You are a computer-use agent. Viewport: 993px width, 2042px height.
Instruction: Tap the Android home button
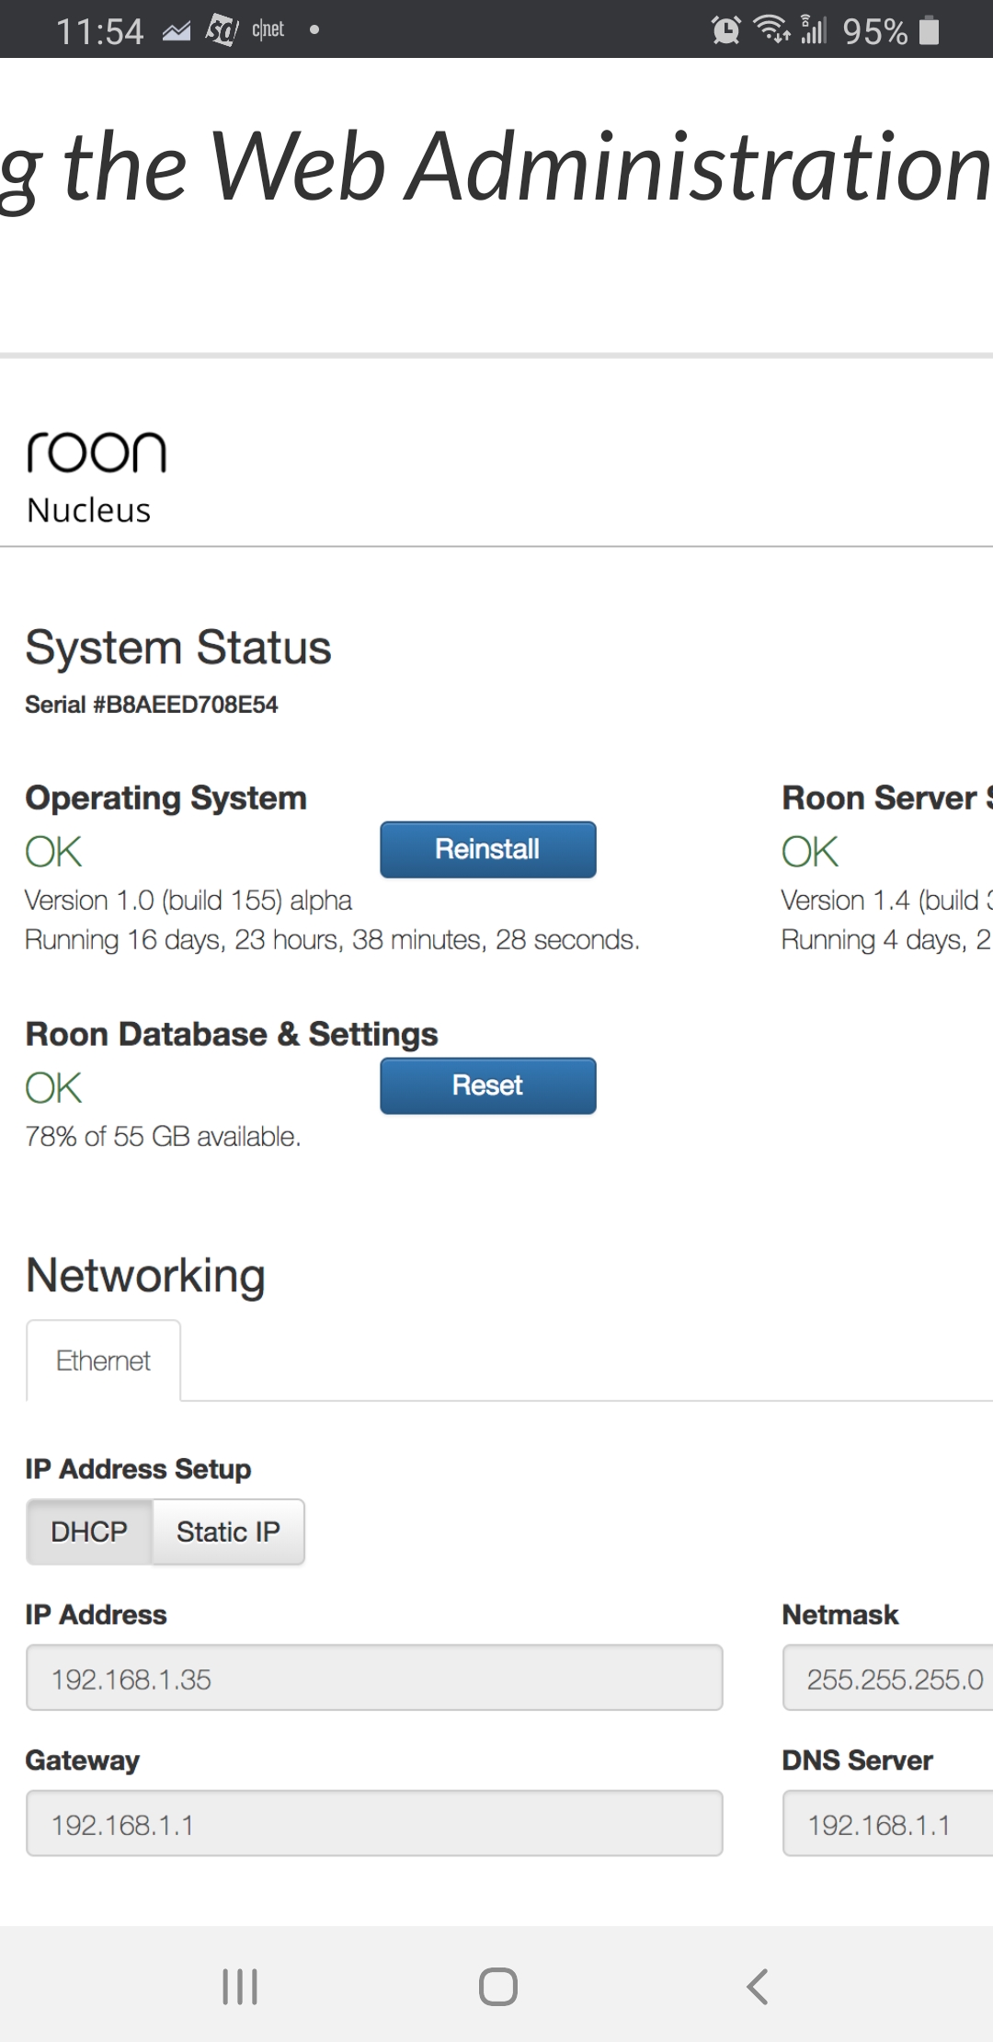497,1987
